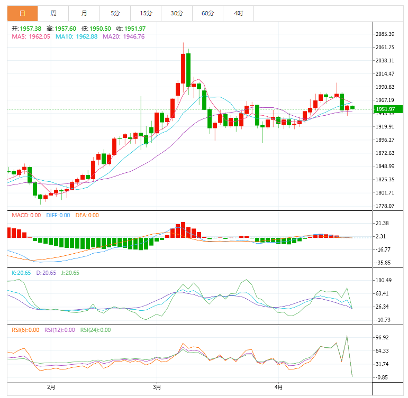408x398 pixels.
Task: Click the K:20.65 label
Action: pos(21,273)
